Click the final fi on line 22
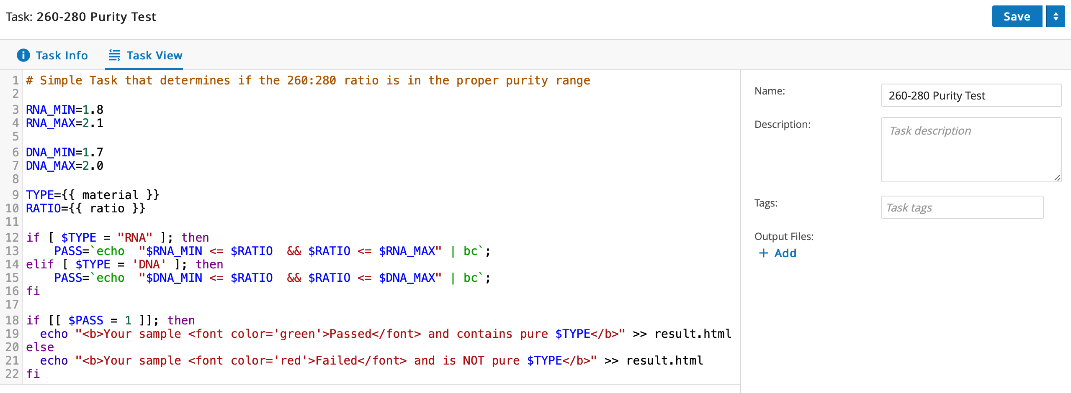 click(33, 374)
